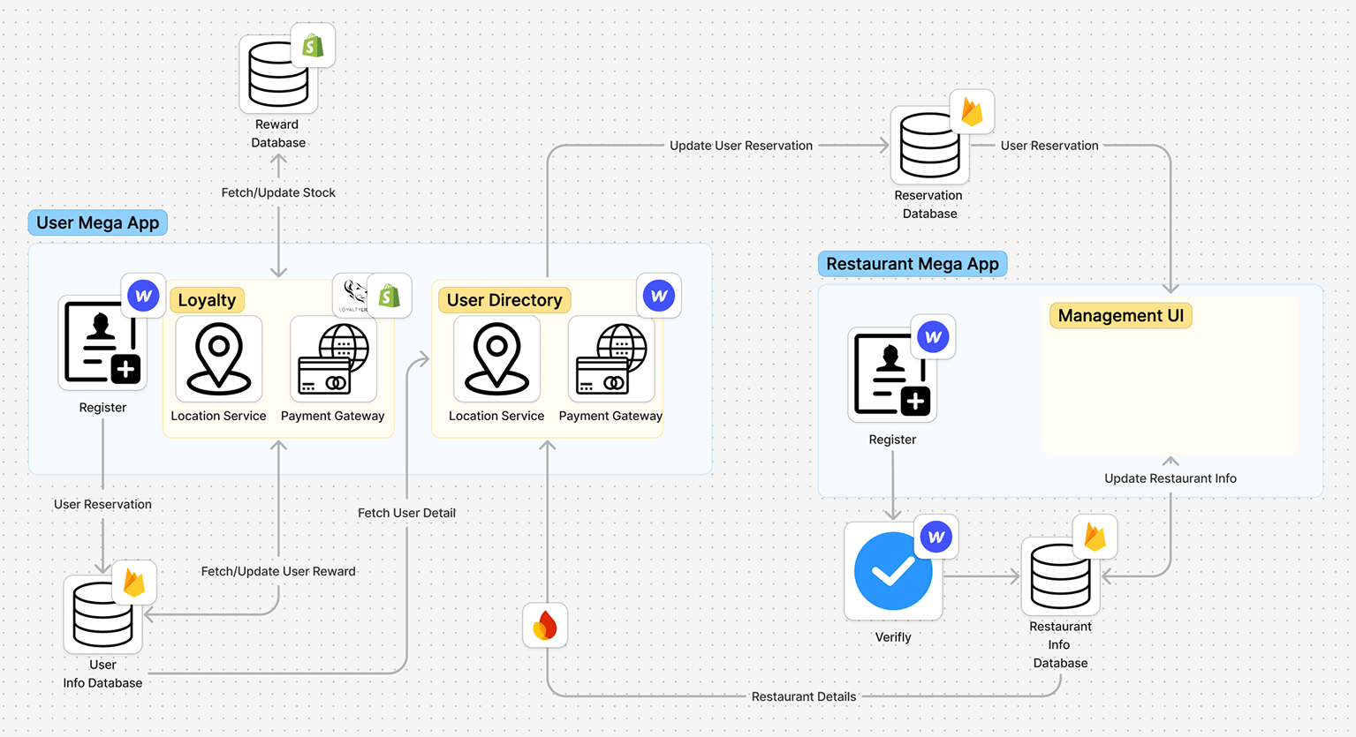Select the Restaurant Info Database icon
The height and width of the screenshot is (737, 1356).
(1060, 576)
